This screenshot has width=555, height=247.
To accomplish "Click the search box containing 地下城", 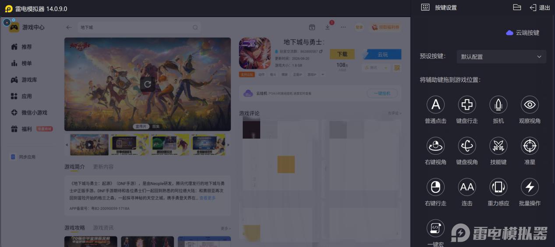I will (139, 27).
